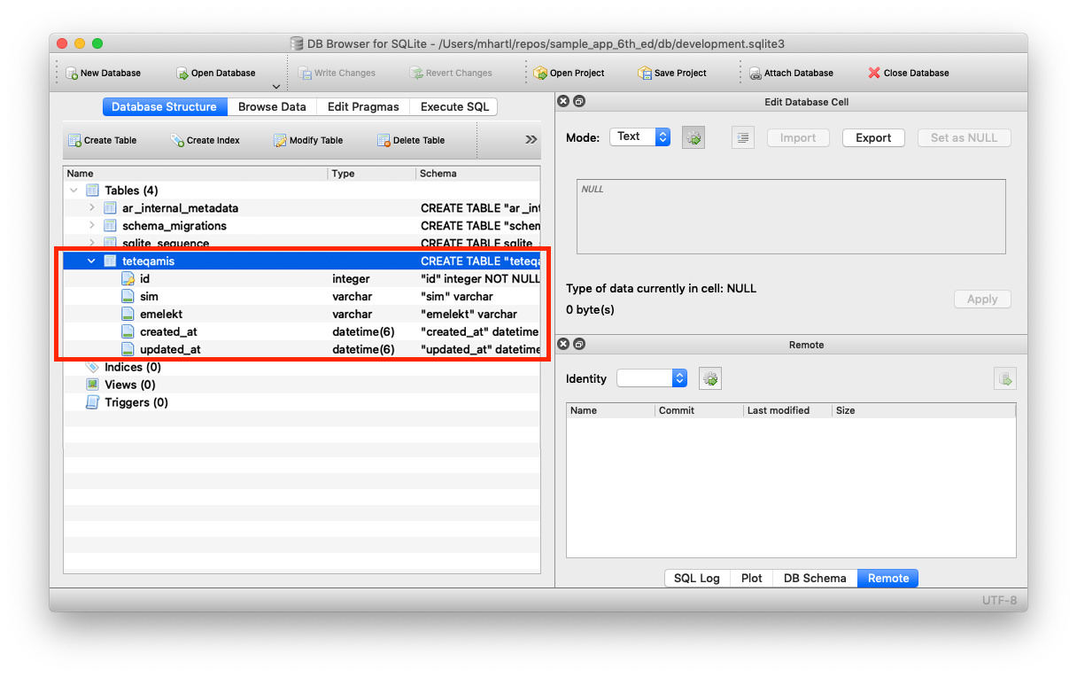Click Open Database toolbar button
The image size is (1077, 677).
pyautogui.click(x=215, y=73)
